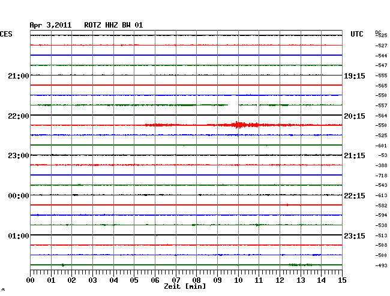Click the DC offset value "-513"
390x296 pixels.
tap(381, 235)
